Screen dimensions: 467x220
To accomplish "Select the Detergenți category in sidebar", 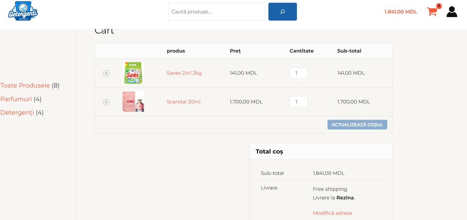I will point(17,113).
